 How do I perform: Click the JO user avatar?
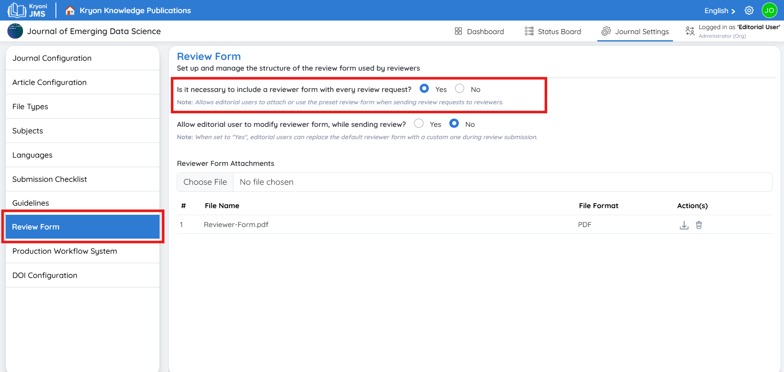769,10
